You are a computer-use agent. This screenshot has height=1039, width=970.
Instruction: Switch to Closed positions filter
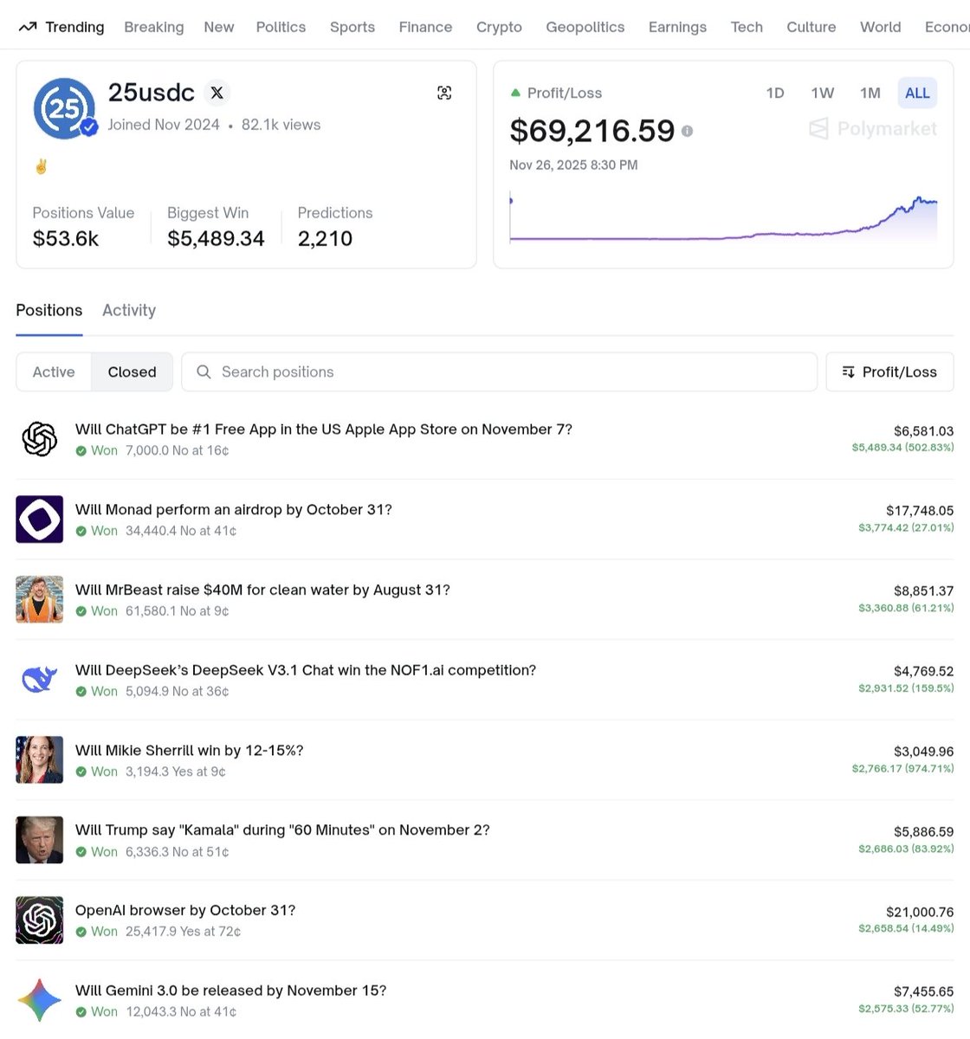coord(133,371)
